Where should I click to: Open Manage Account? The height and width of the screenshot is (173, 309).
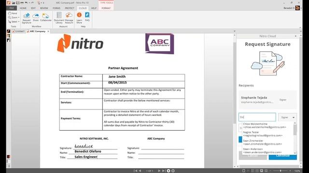coord(69,18)
